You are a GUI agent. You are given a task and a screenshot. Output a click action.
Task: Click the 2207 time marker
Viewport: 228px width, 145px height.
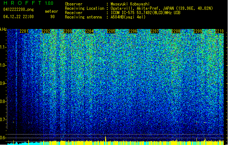(154, 31)
